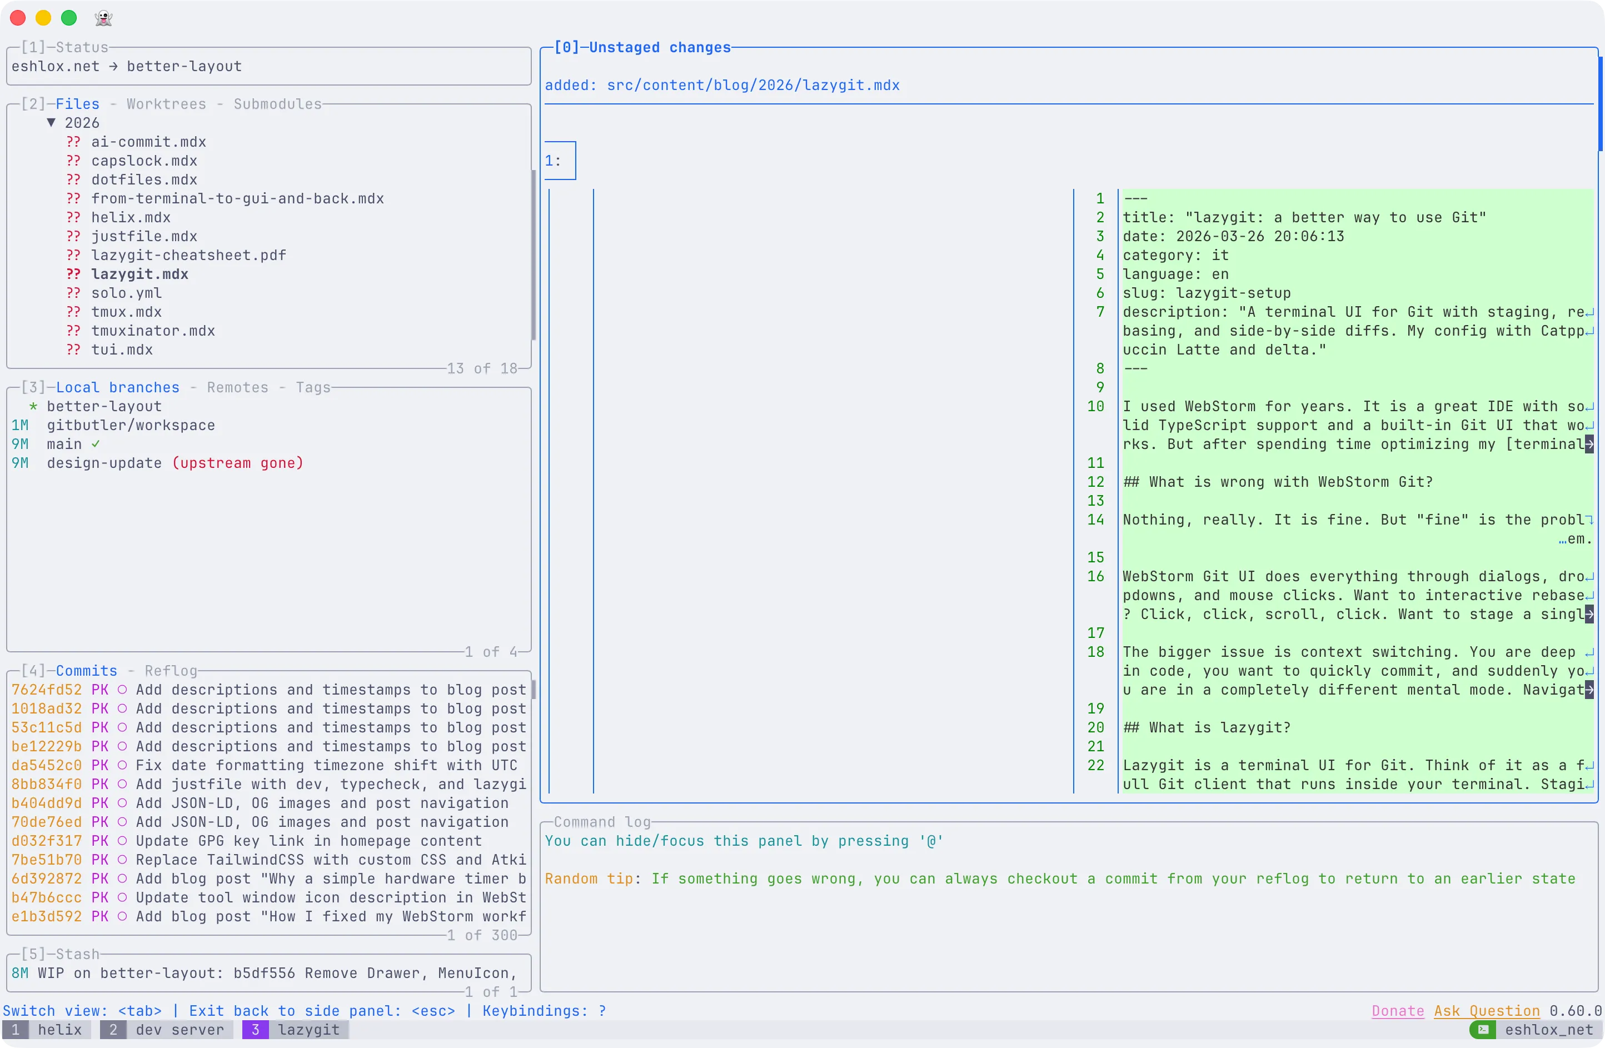Select the dev server tmux window

(x=180, y=1030)
